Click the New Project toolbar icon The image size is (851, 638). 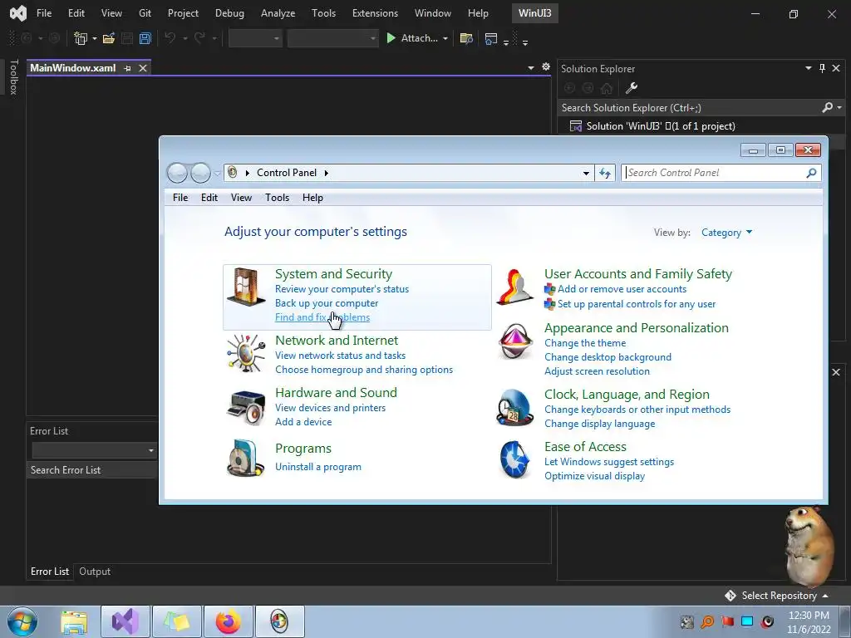pos(81,38)
